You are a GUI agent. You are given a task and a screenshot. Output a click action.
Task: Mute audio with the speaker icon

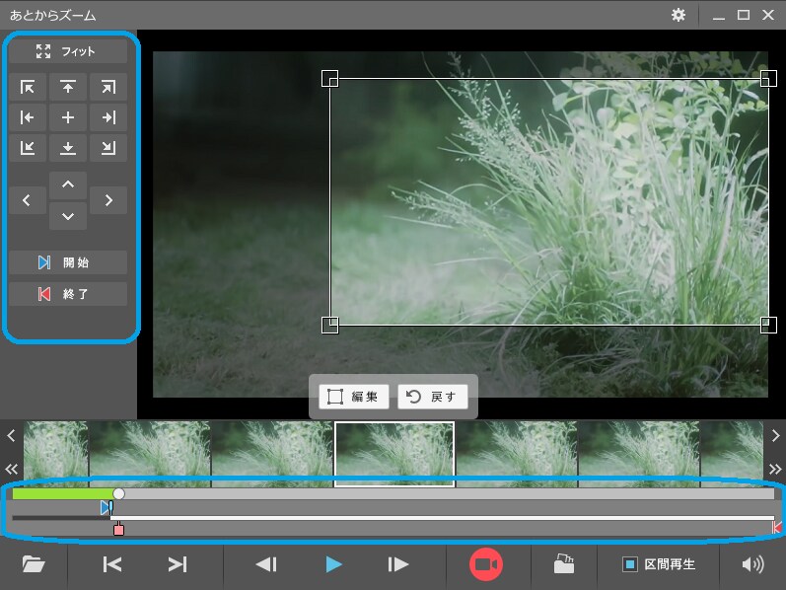752,564
